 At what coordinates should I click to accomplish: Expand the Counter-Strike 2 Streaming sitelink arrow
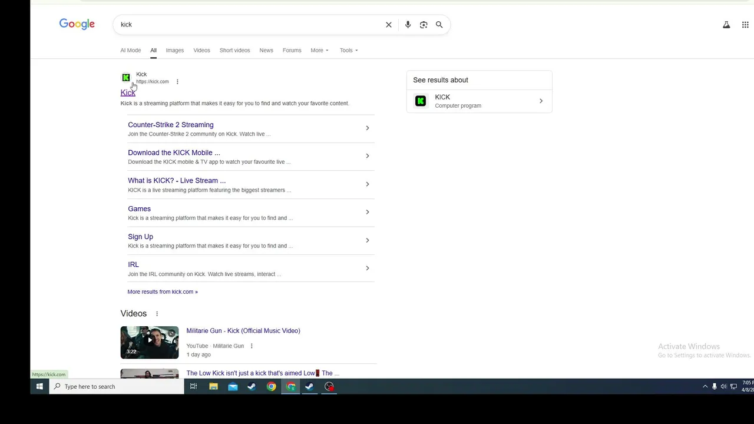[367, 128]
